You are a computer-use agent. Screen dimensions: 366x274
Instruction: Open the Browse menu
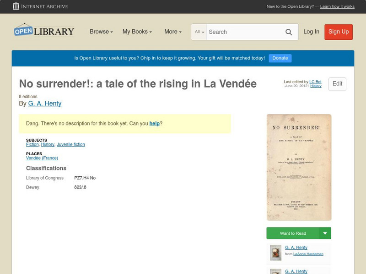click(102, 32)
